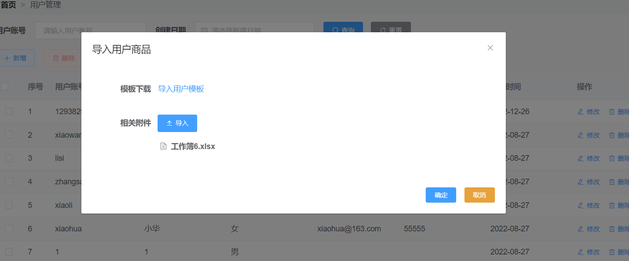
Task: Click the xiaohua@163.com email cell
Action: pyautogui.click(x=349, y=229)
